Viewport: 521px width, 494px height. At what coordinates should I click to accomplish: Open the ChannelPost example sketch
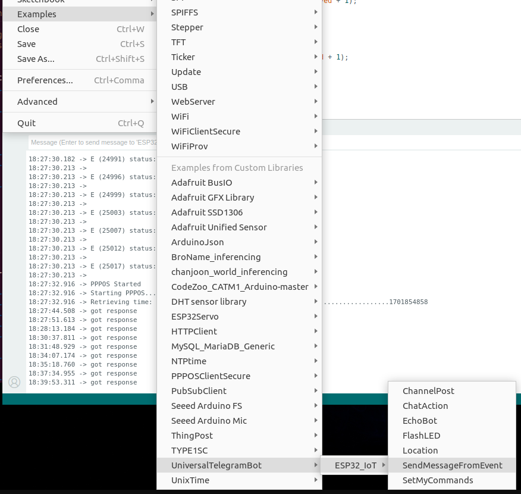click(452, 391)
